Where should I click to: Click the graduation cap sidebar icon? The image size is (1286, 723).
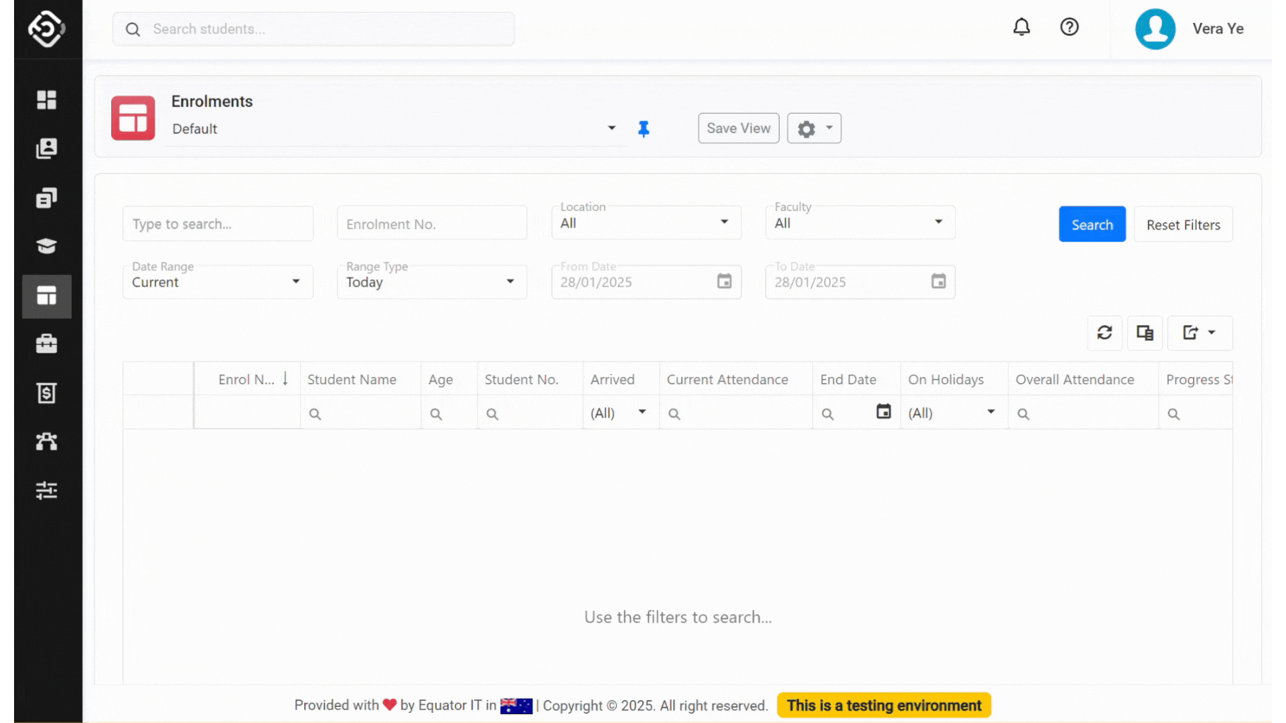[46, 246]
